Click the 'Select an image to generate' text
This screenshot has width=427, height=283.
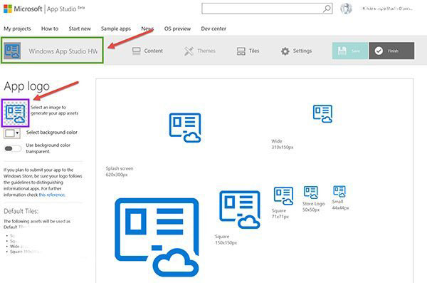pos(55,110)
